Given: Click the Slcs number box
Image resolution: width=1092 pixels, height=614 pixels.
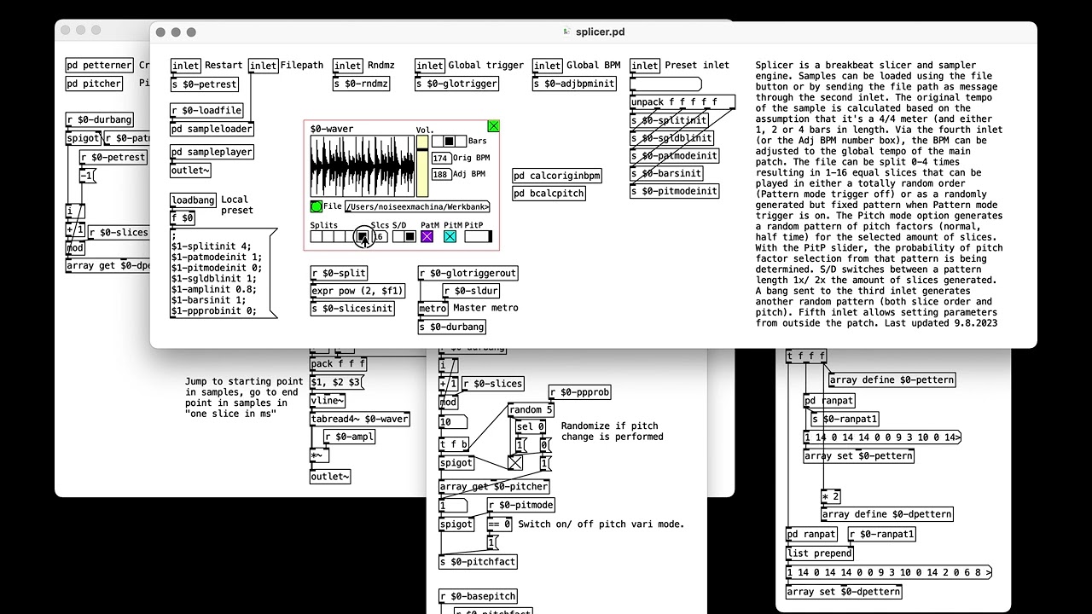Looking at the screenshot, I should tap(379, 236).
